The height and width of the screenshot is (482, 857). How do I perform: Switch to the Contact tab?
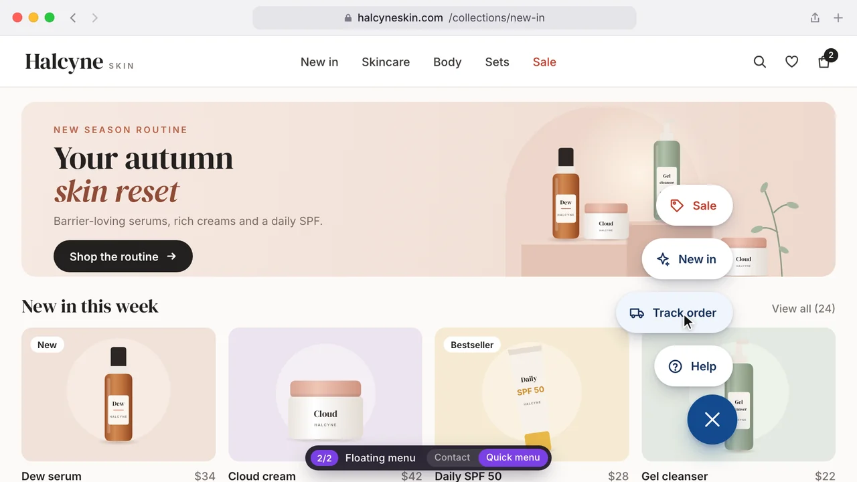tap(452, 458)
